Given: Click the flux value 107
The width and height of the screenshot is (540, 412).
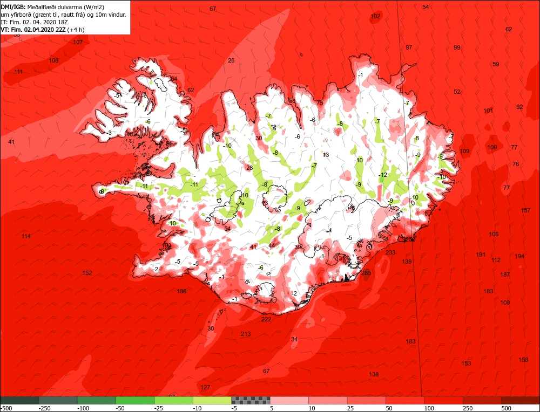Looking at the screenshot, I should (78, 42).
